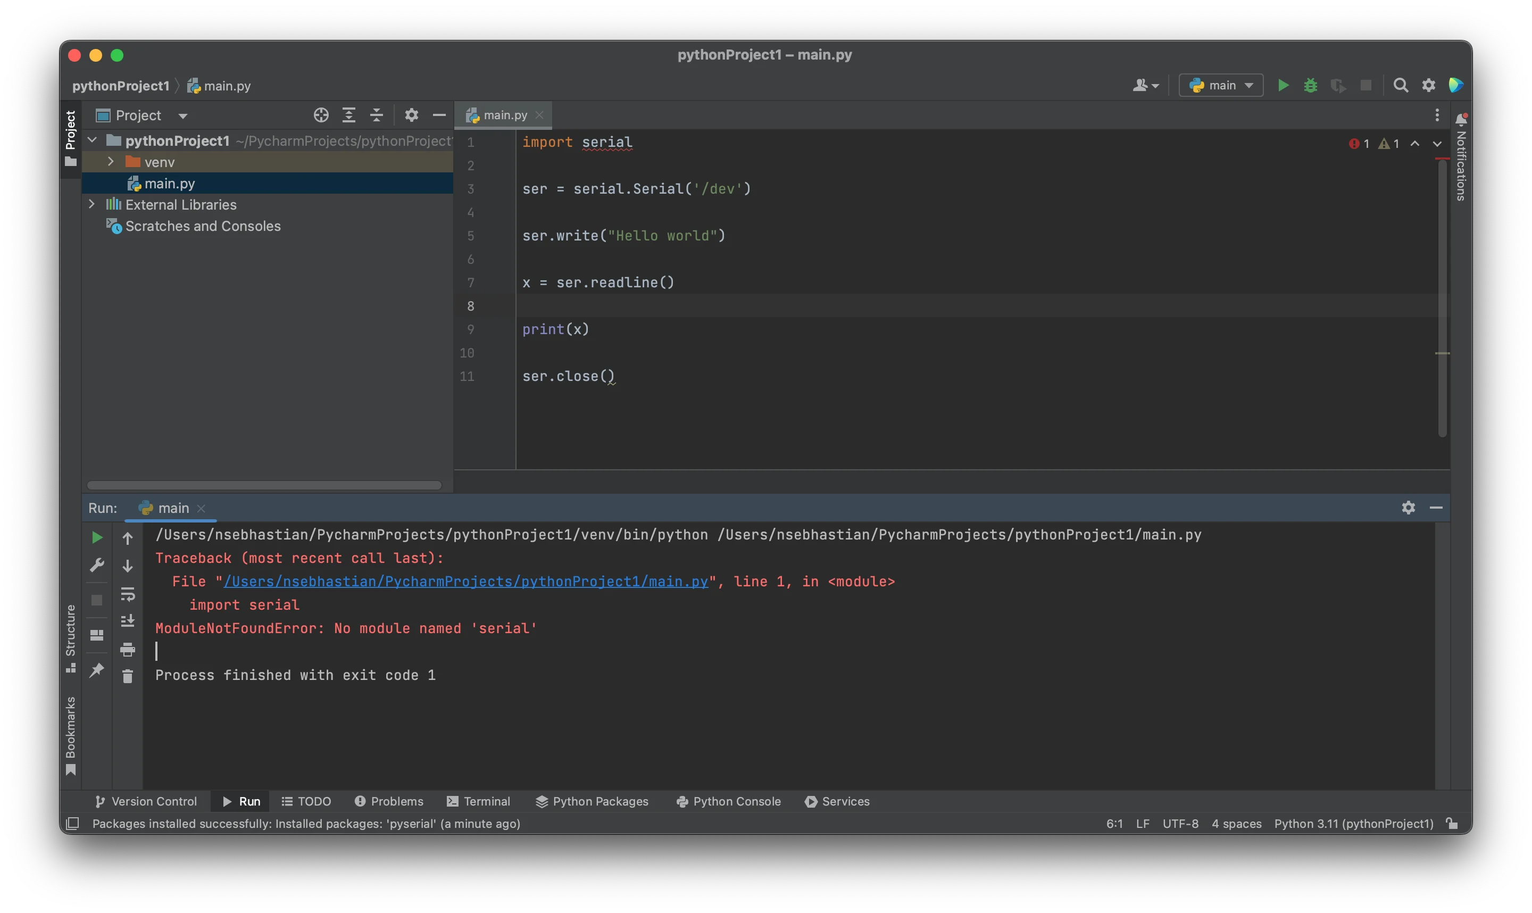Run the main configuration from the top toolbar

point(1283,86)
